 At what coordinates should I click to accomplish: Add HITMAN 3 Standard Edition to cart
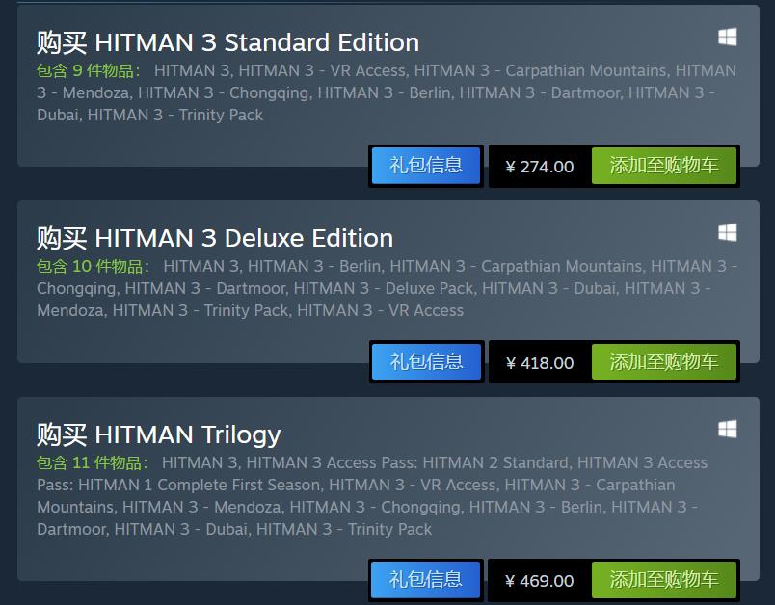[664, 166]
